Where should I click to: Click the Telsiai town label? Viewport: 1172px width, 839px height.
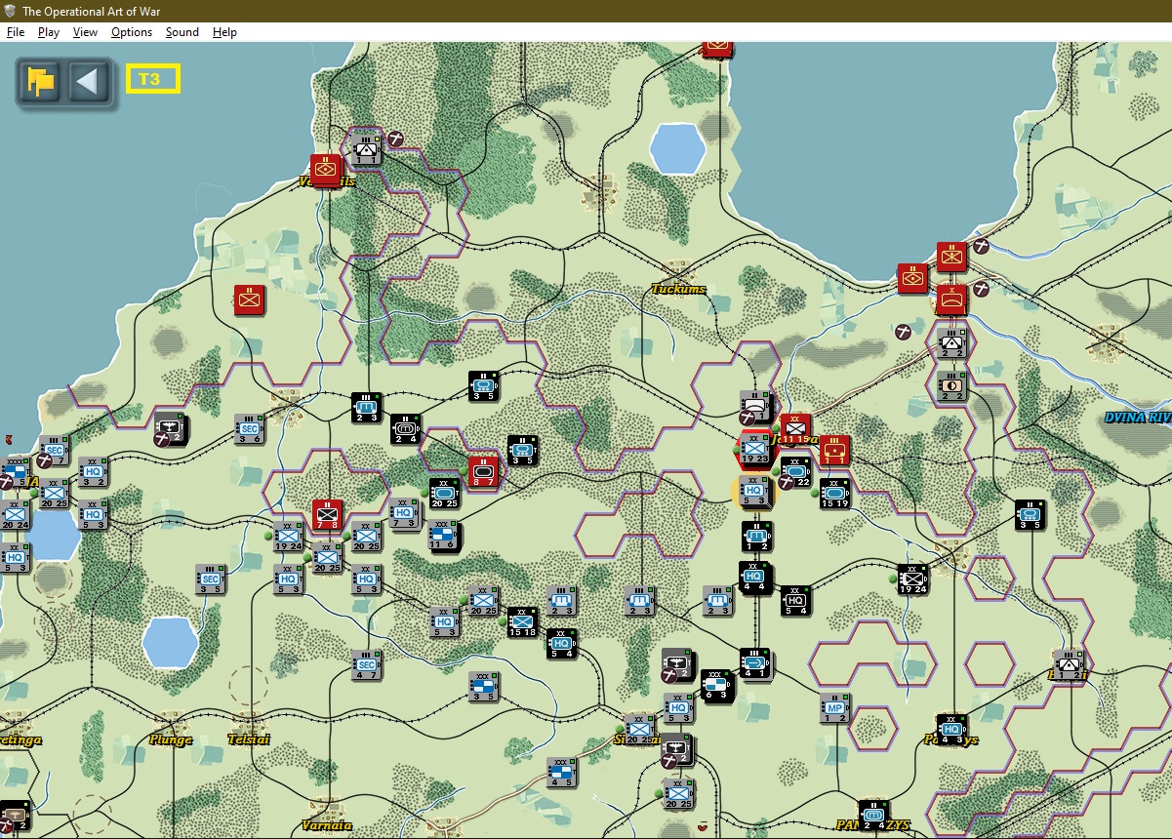[x=248, y=739]
